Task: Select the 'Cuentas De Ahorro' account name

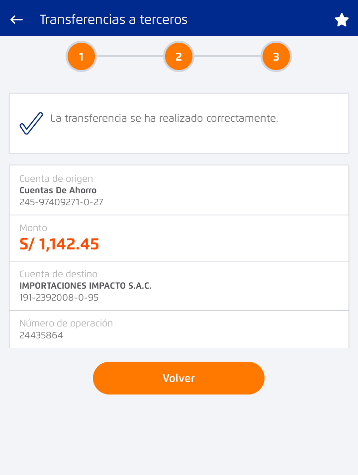Action: [58, 190]
